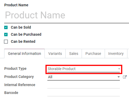The width and height of the screenshot is (129, 100).
Task: Open the Product Category external link icon
Action: [125, 77]
